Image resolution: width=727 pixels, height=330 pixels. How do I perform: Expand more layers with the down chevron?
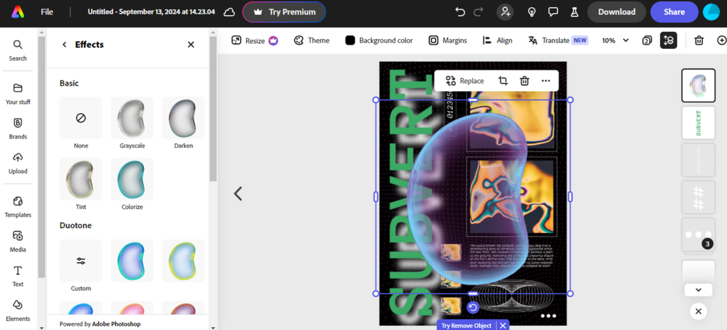pos(698,290)
